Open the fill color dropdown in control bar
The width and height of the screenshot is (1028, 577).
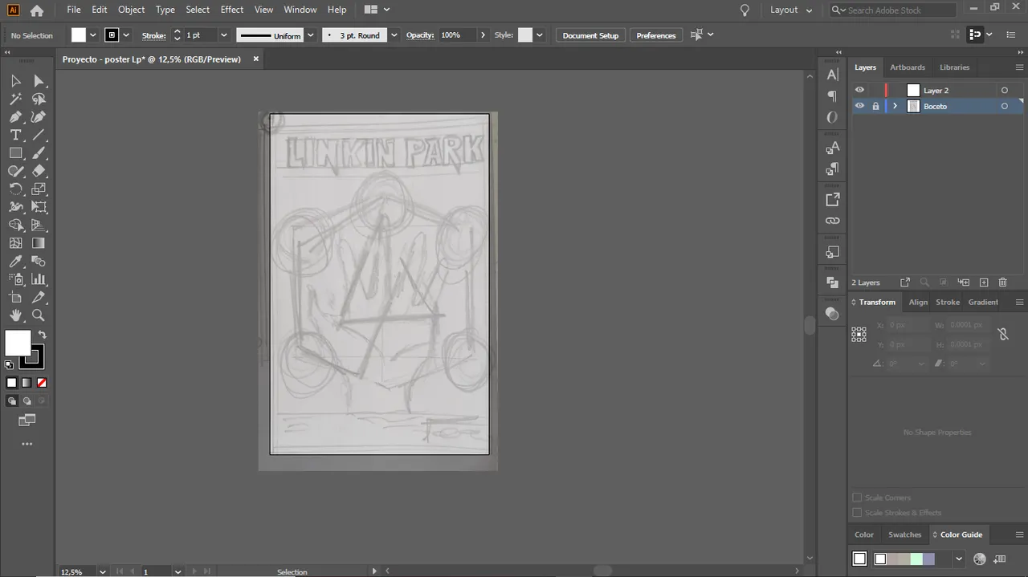[93, 35]
